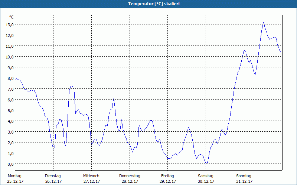Click the 4,0 y-axis label
297x185 pixels.
pos(11,121)
